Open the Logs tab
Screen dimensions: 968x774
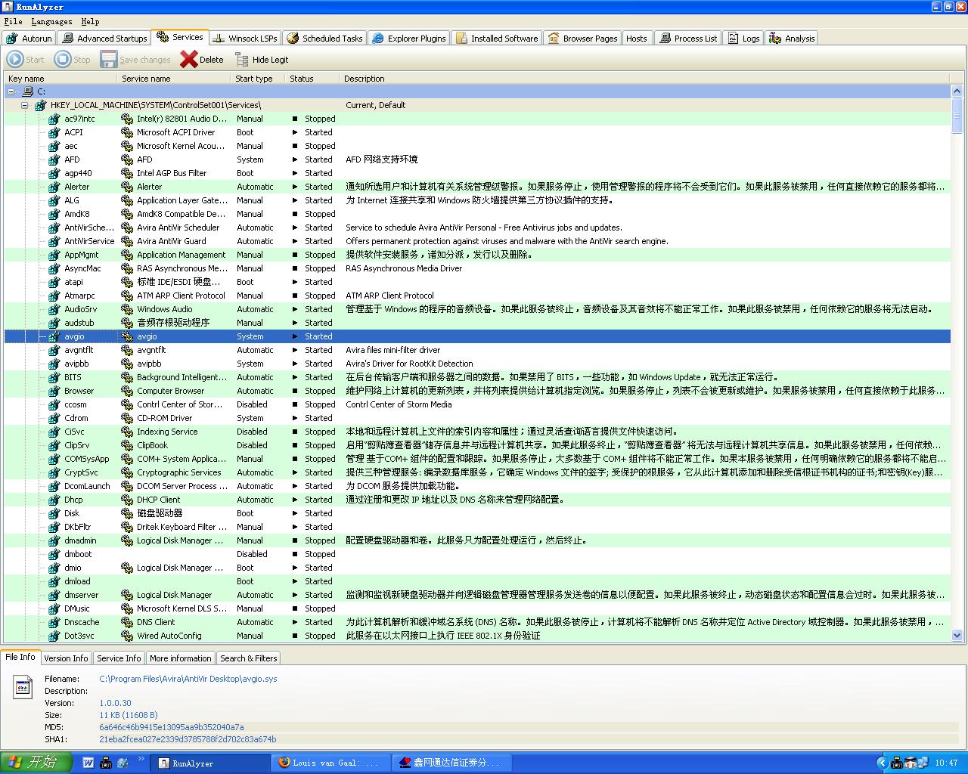743,39
